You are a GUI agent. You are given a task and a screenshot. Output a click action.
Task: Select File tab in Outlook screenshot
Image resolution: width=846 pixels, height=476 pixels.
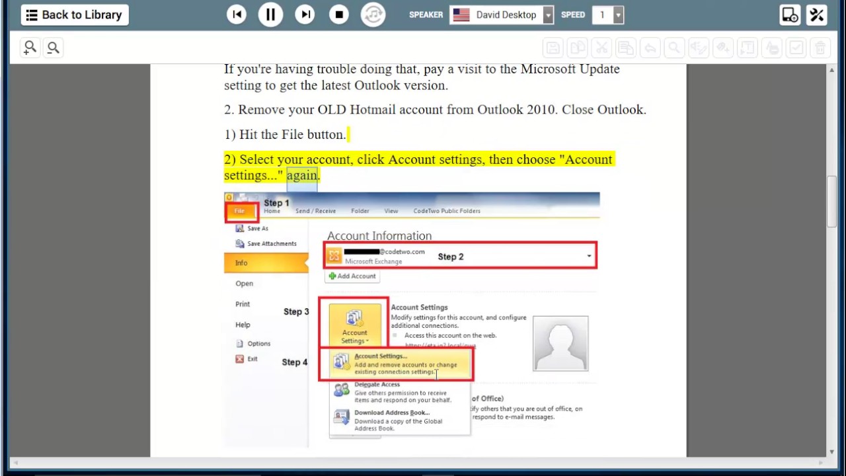coord(239,211)
